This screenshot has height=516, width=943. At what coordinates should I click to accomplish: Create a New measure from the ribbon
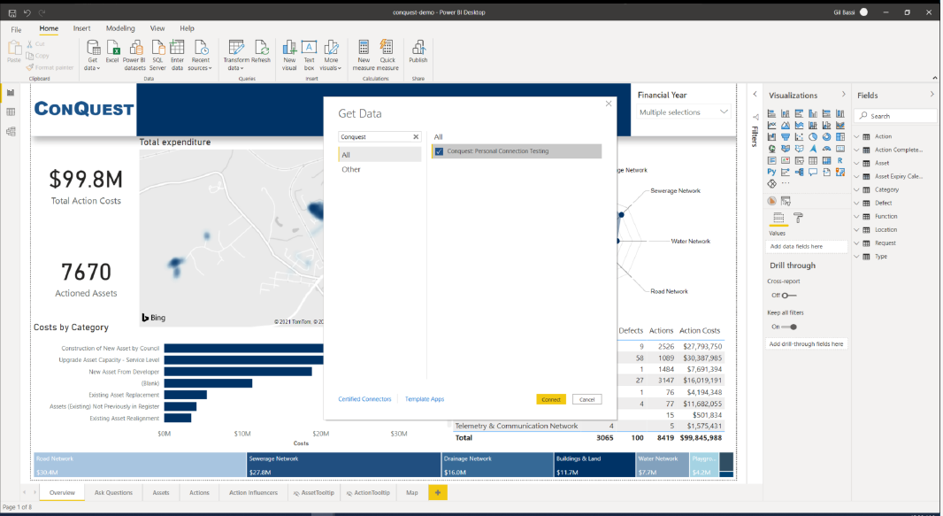364,56
